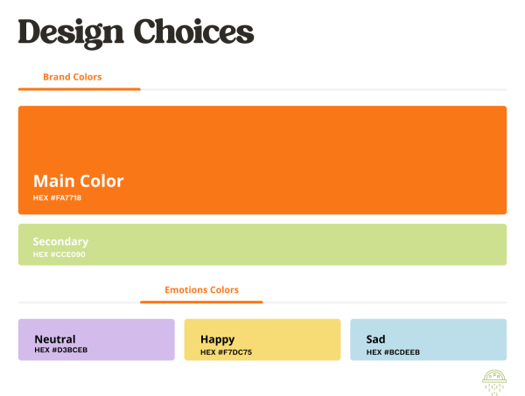
Task: Click the Sad label text
Action: pyautogui.click(x=375, y=339)
